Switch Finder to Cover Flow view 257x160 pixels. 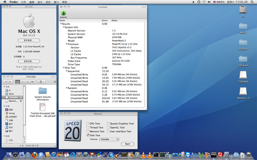point(33,82)
